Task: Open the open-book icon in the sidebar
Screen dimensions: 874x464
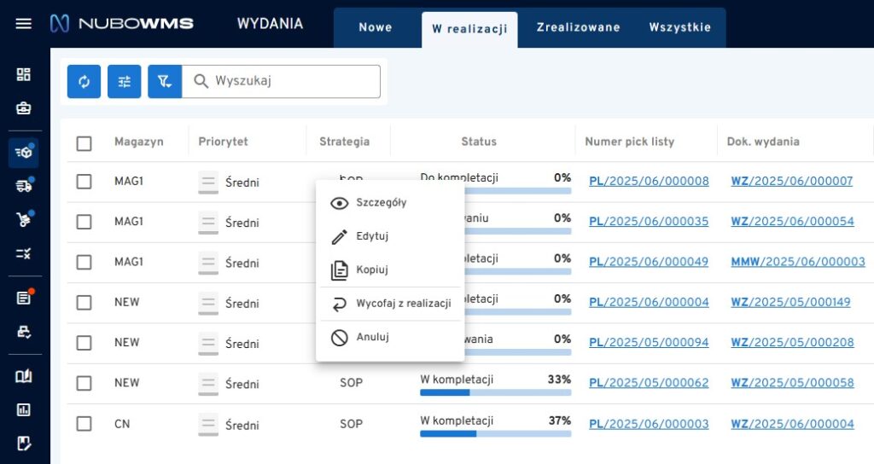Action: pyautogui.click(x=24, y=376)
